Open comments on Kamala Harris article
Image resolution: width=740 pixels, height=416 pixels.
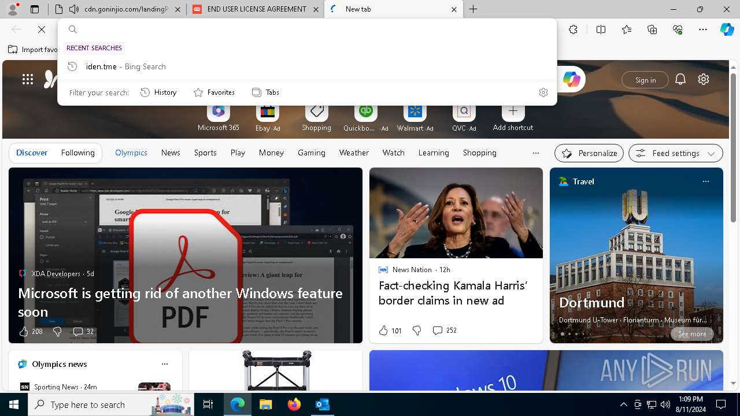445,330
